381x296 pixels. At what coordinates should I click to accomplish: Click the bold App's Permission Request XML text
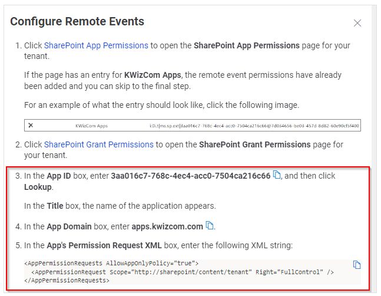(104, 245)
